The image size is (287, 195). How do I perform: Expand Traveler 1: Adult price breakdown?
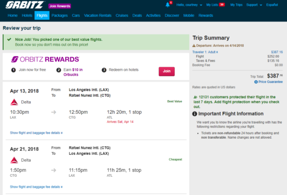pos(205,52)
